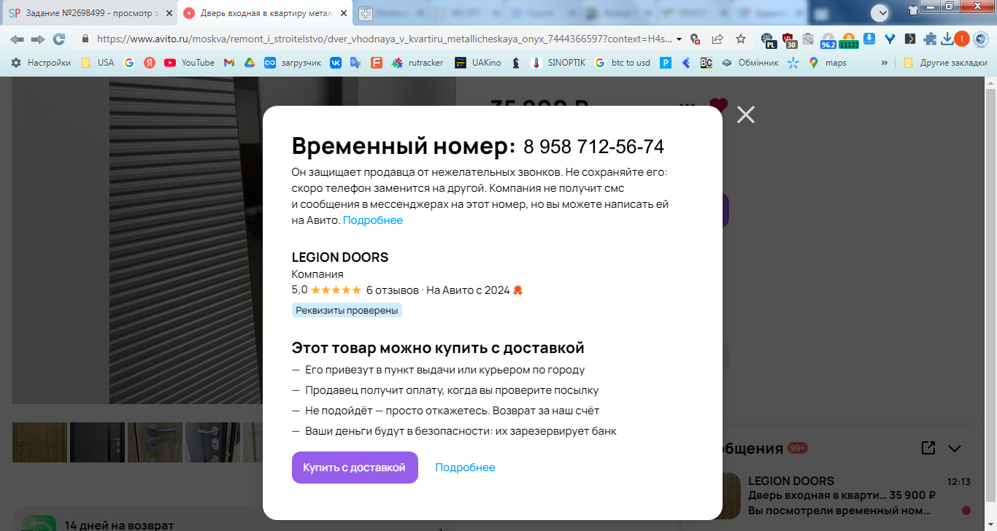Open Подробнее link about temporary number
997x531 pixels.
coord(373,220)
